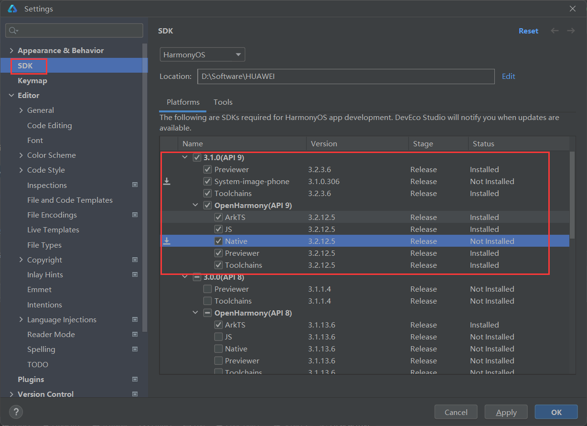Click the download icon beside System-image-phone
This screenshot has height=426, width=587.
click(167, 181)
